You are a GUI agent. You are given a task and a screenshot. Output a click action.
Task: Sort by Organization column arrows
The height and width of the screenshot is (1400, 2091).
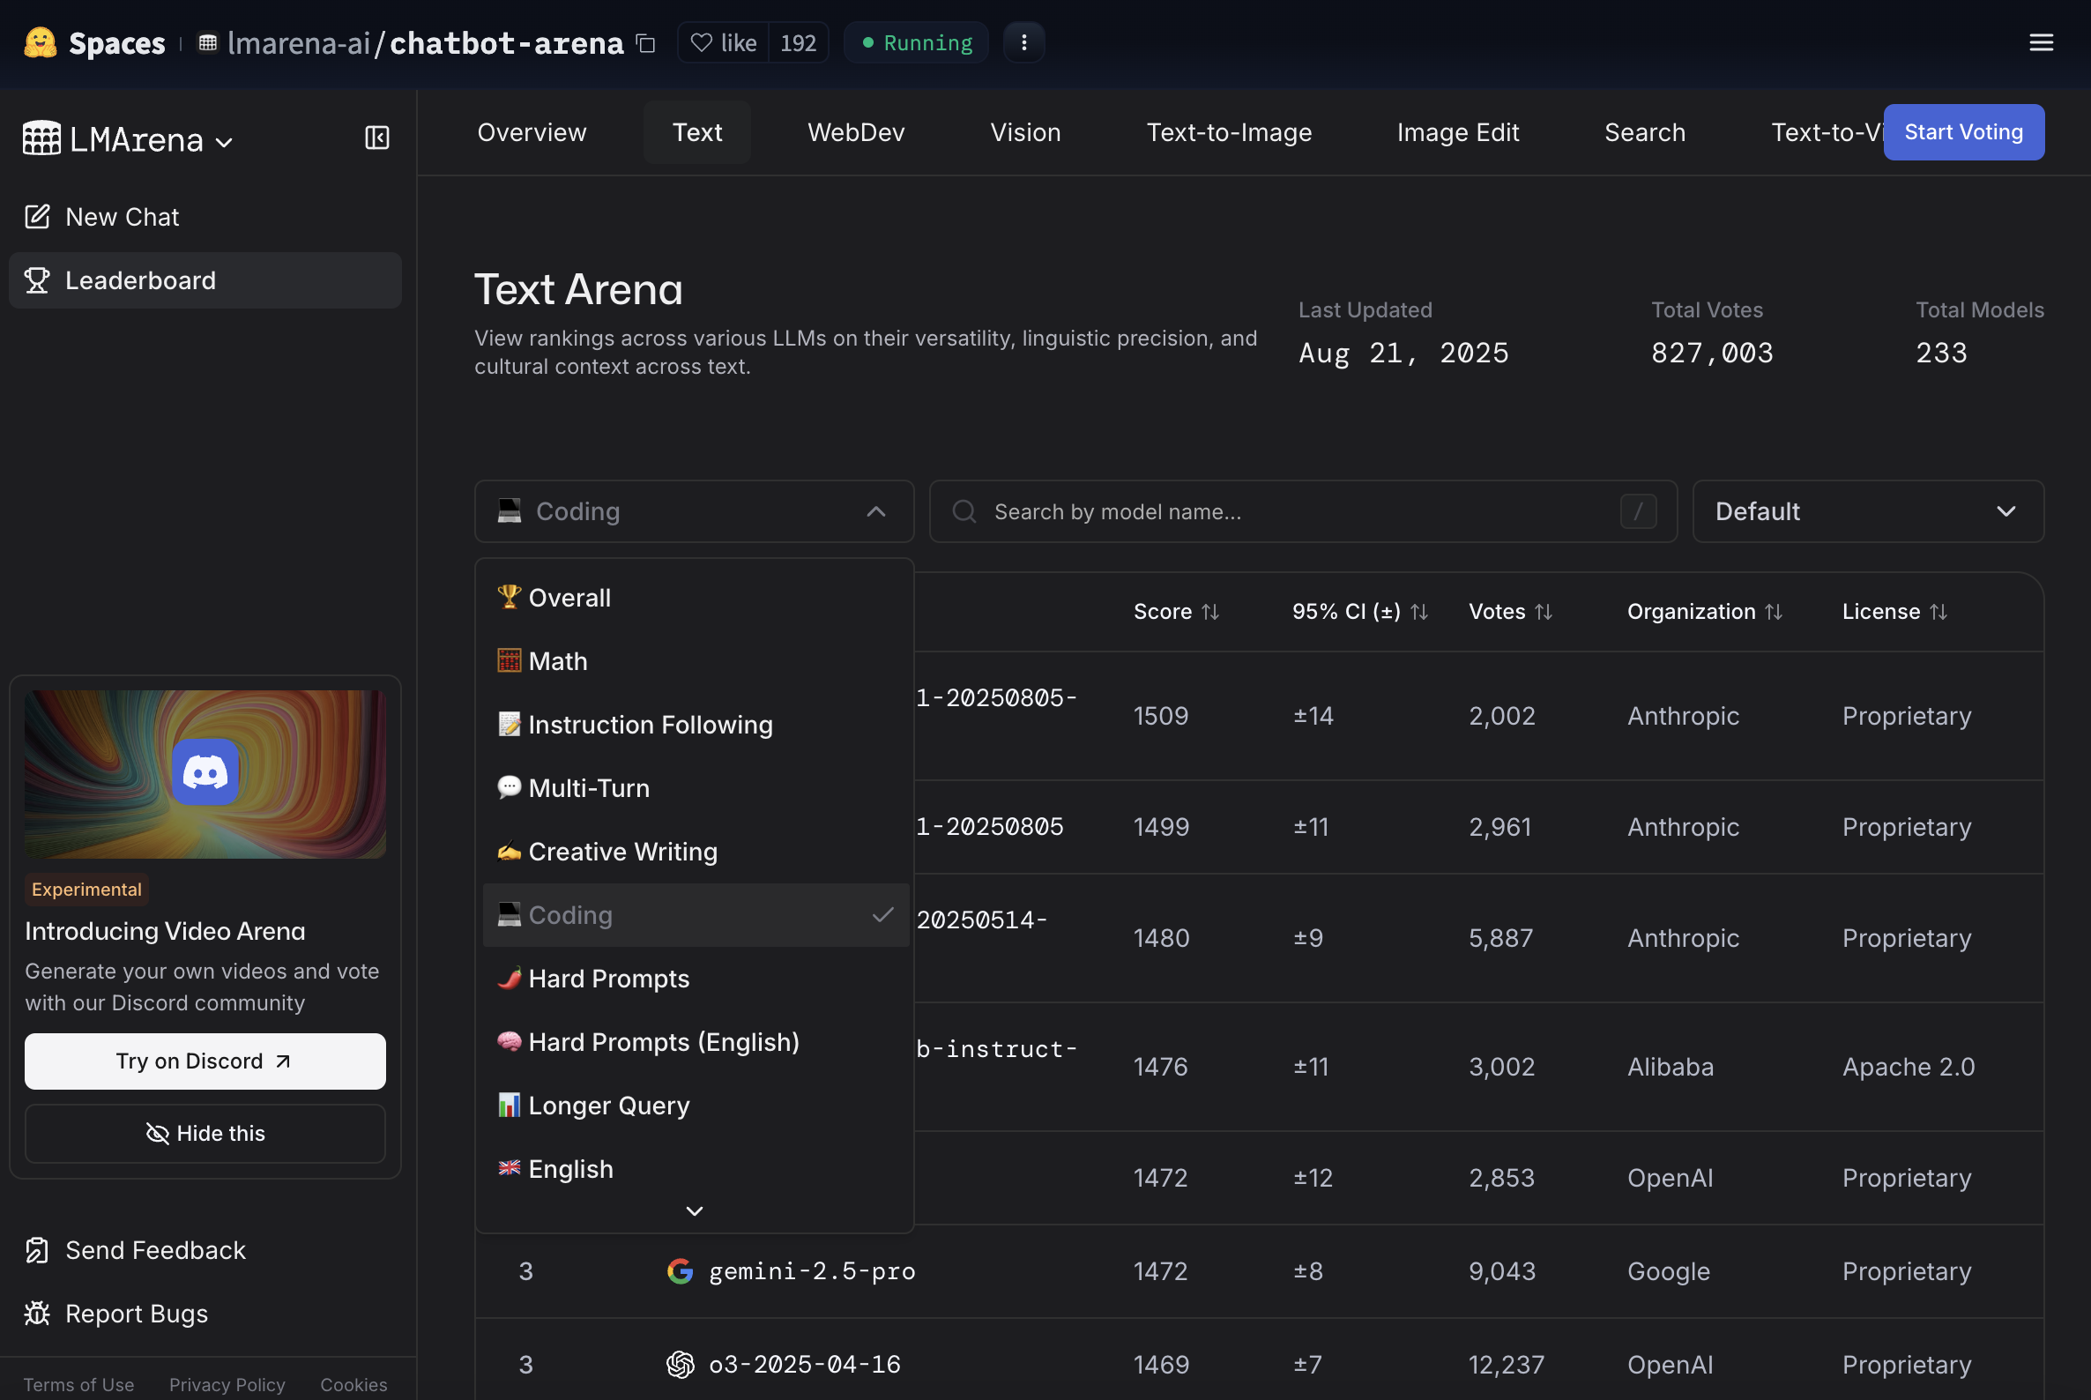(x=1773, y=612)
